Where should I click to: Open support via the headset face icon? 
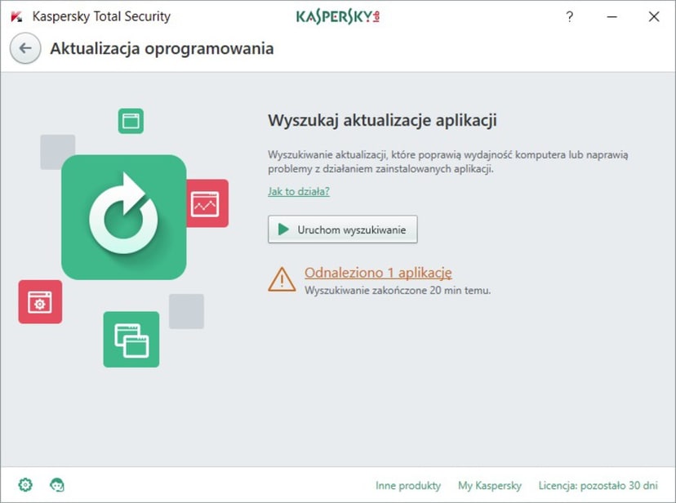[x=57, y=485]
